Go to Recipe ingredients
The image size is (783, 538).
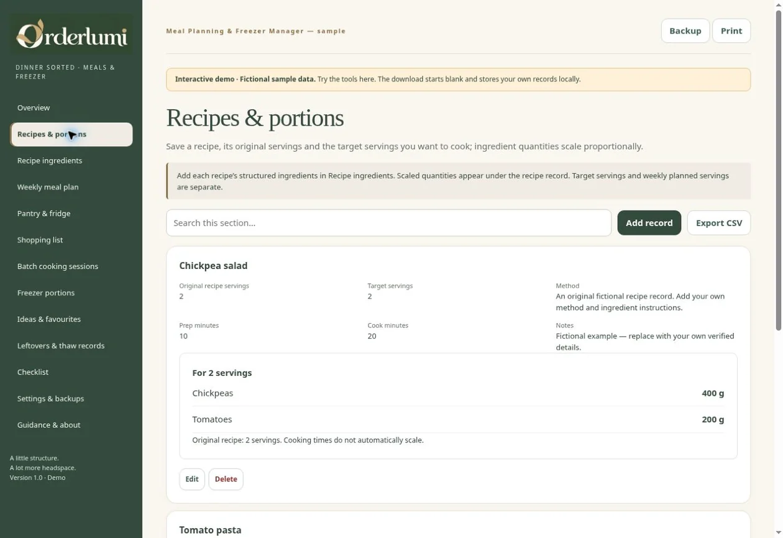coord(71,160)
